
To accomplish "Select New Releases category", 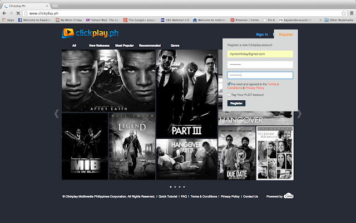I will click(99, 46).
